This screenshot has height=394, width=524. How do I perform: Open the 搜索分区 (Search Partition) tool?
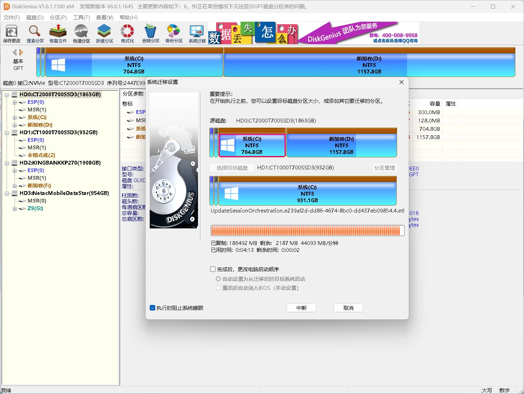(35, 34)
